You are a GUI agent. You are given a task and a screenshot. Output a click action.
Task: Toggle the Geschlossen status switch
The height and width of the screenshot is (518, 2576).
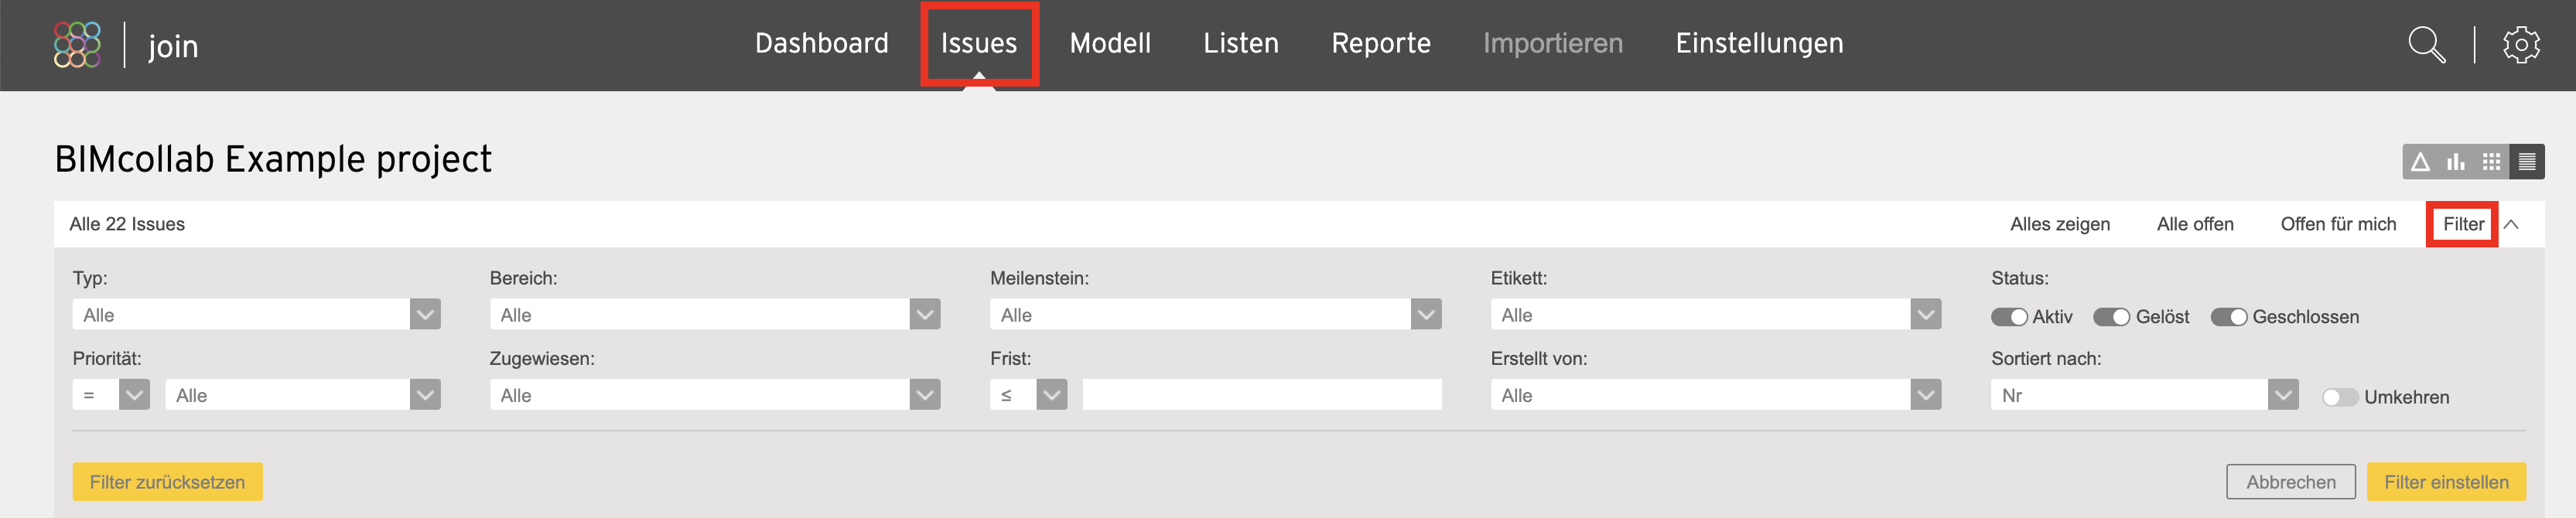pos(2229,317)
